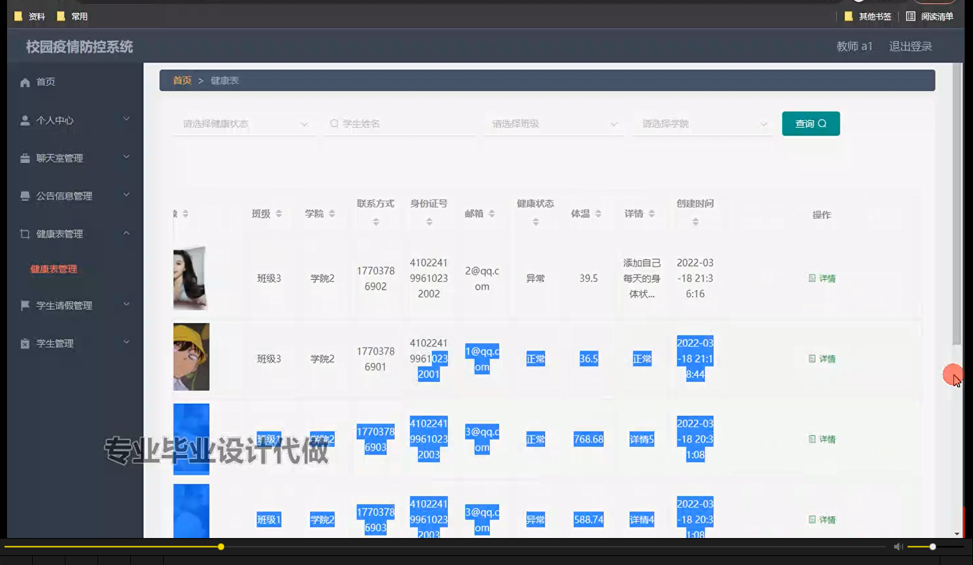Click the magnifier icon inside 查询 button
The image size is (973, 565).
coord(823,123)
